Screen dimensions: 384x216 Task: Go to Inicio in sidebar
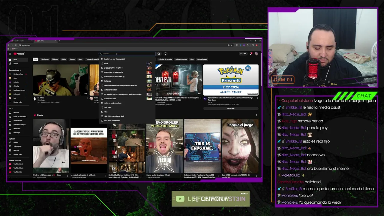18,60
